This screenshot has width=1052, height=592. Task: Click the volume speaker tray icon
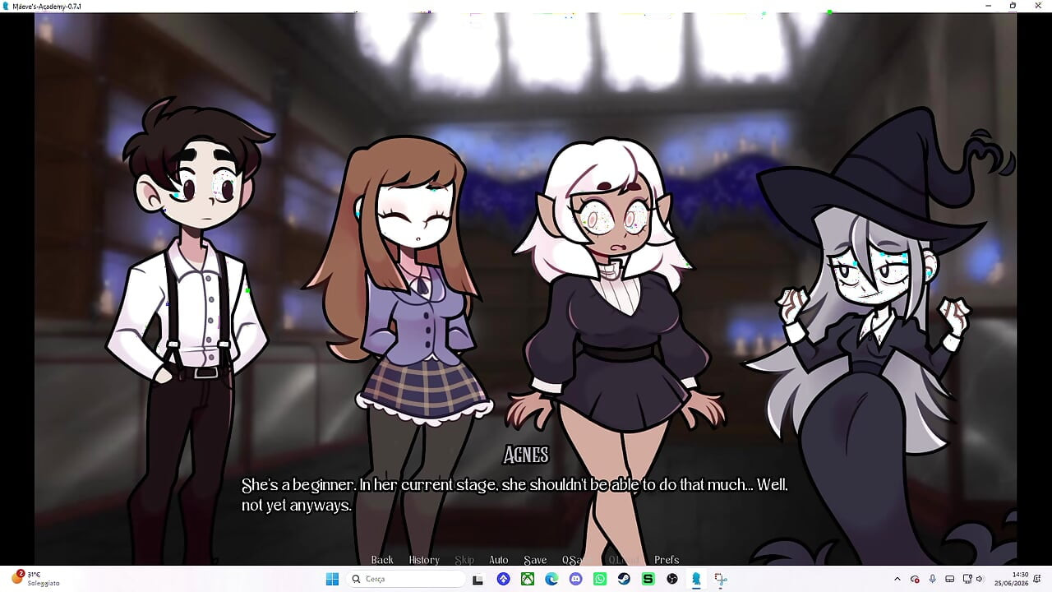(979, 579)
